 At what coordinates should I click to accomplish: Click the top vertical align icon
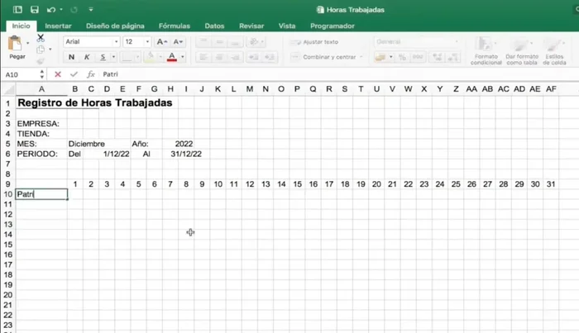[x=203, y=41]
